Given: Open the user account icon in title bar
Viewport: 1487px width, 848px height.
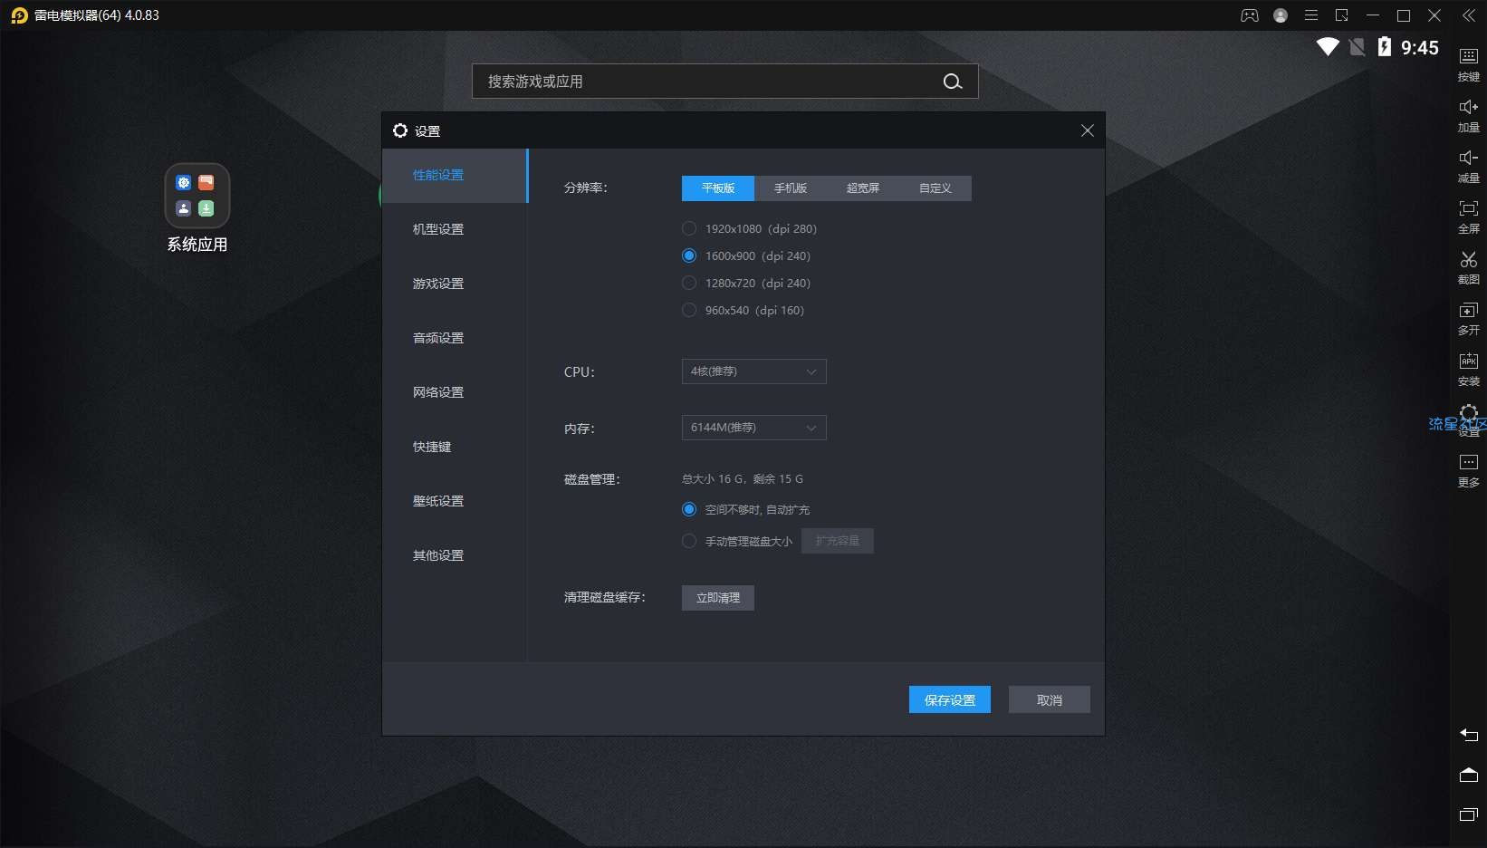Looking at the screenshot, I should 1281,15.
